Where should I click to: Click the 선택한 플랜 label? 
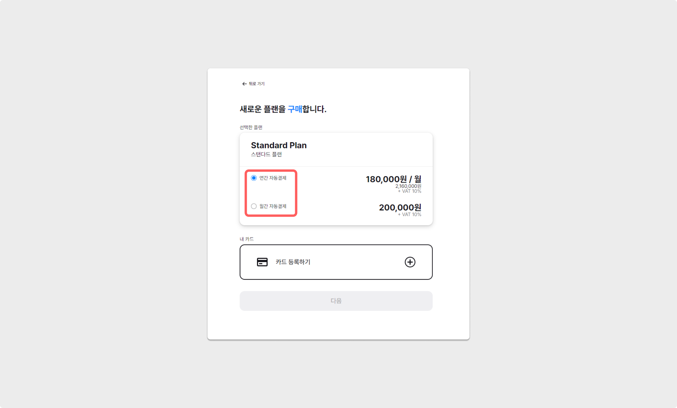coord(251,127)
